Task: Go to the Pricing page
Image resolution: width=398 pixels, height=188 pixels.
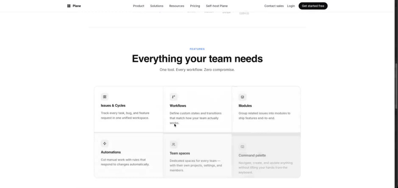Action: pos(195,6)
